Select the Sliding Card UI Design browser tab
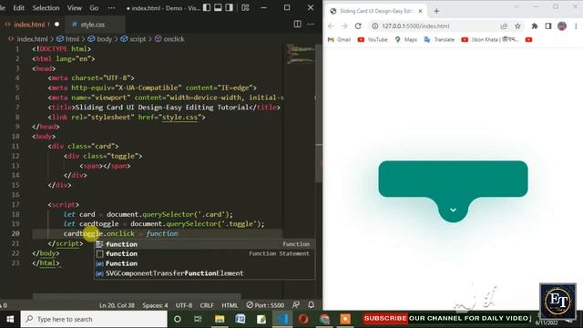 click(x=376, y=11)
